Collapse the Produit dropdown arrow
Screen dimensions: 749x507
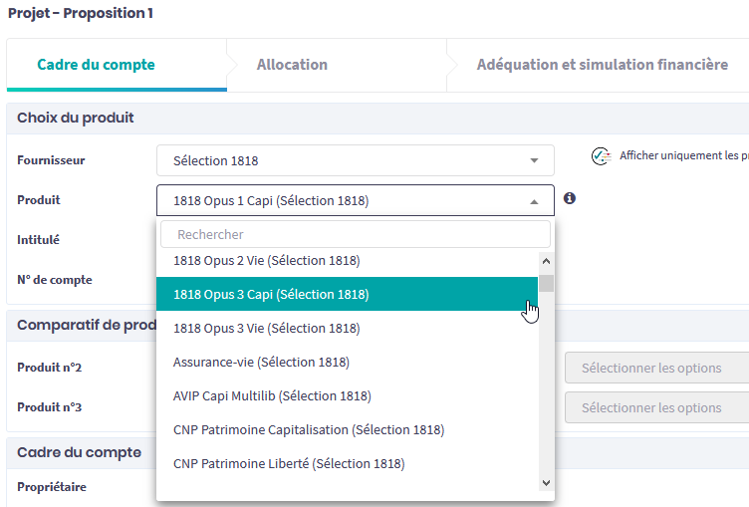[534, 201]
